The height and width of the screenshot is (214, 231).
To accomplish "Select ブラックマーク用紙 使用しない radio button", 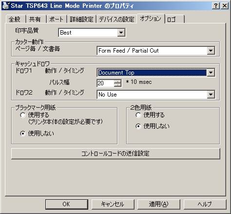I will click(x=23, y=134).
